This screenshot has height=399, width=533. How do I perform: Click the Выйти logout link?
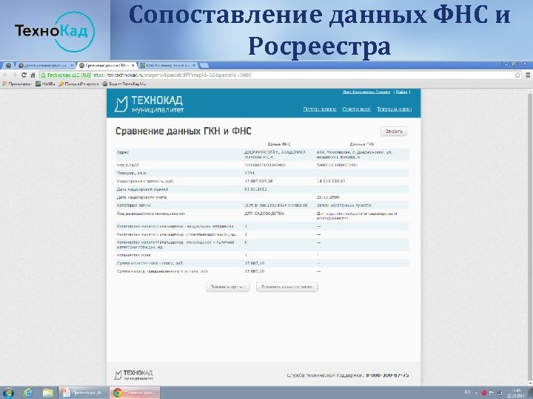(x=401, y=92)
